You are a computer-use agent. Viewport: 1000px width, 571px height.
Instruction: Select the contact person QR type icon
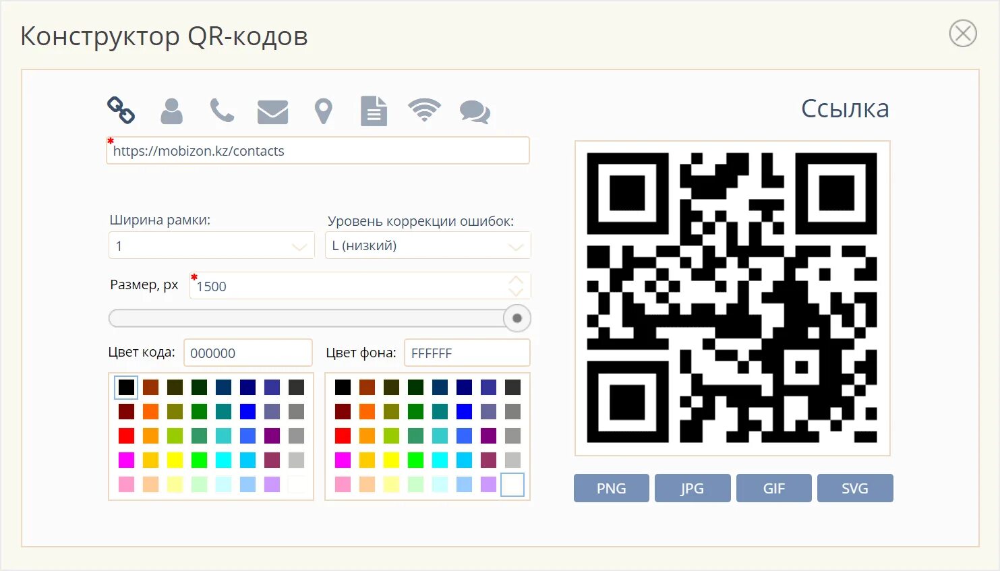(171, 111)
